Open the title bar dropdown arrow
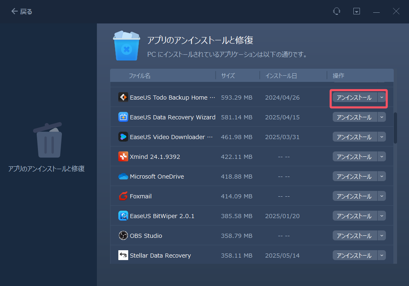The image size is (409, 286). [x=356, y=11]
